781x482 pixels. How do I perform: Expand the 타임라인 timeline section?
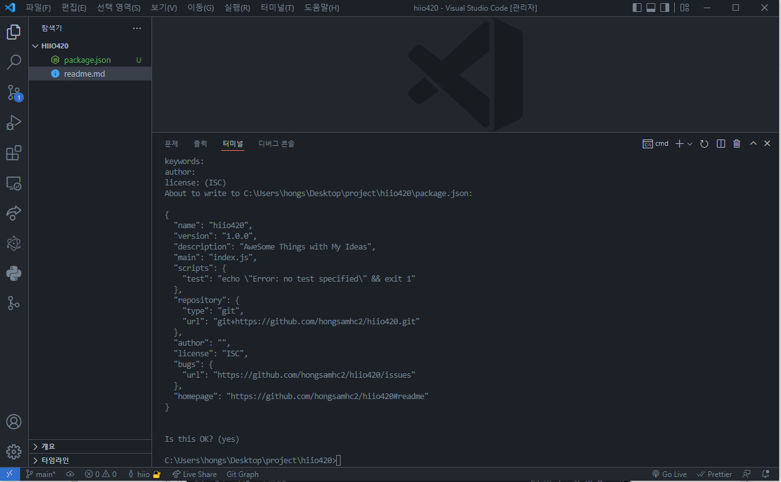[90, 460]
